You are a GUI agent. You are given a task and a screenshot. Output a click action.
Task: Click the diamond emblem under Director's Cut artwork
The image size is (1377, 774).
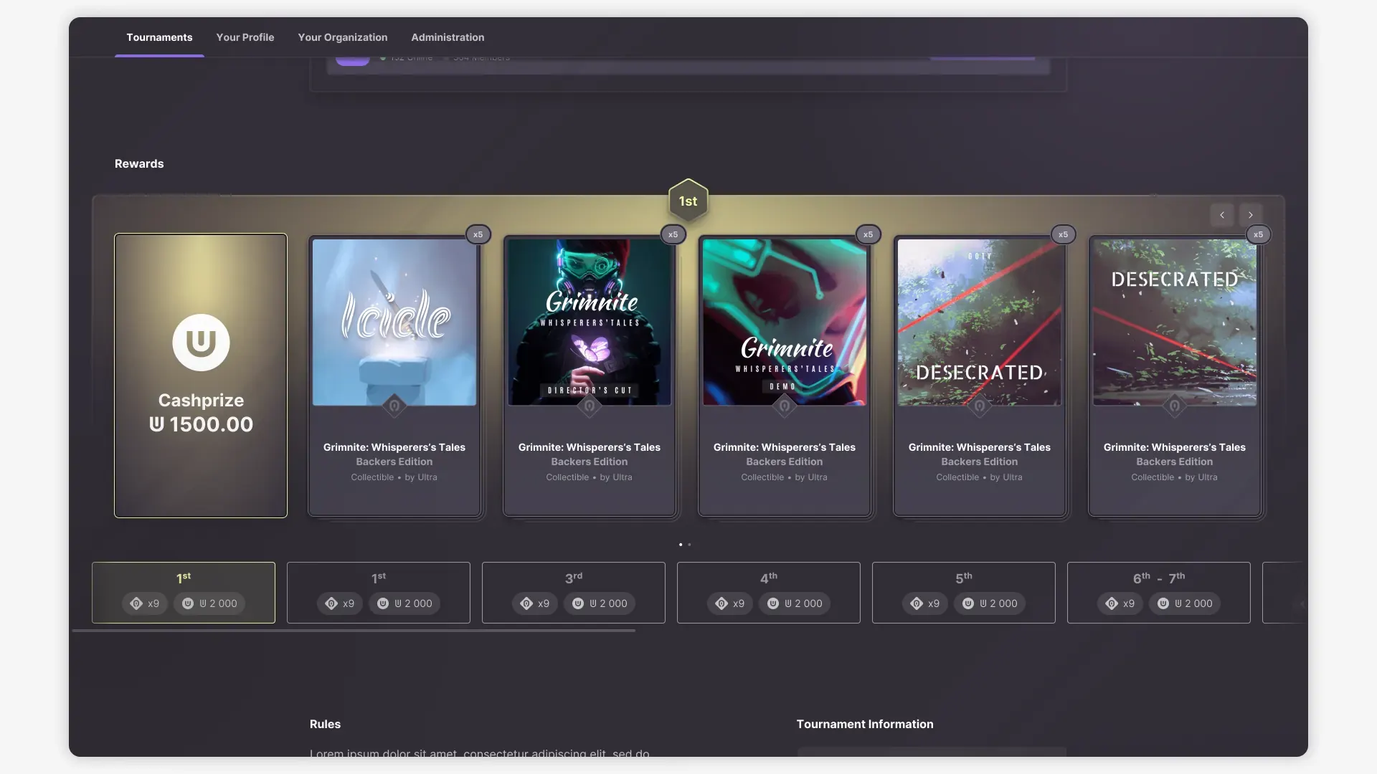pyautogui.click(x=590, y=406)
